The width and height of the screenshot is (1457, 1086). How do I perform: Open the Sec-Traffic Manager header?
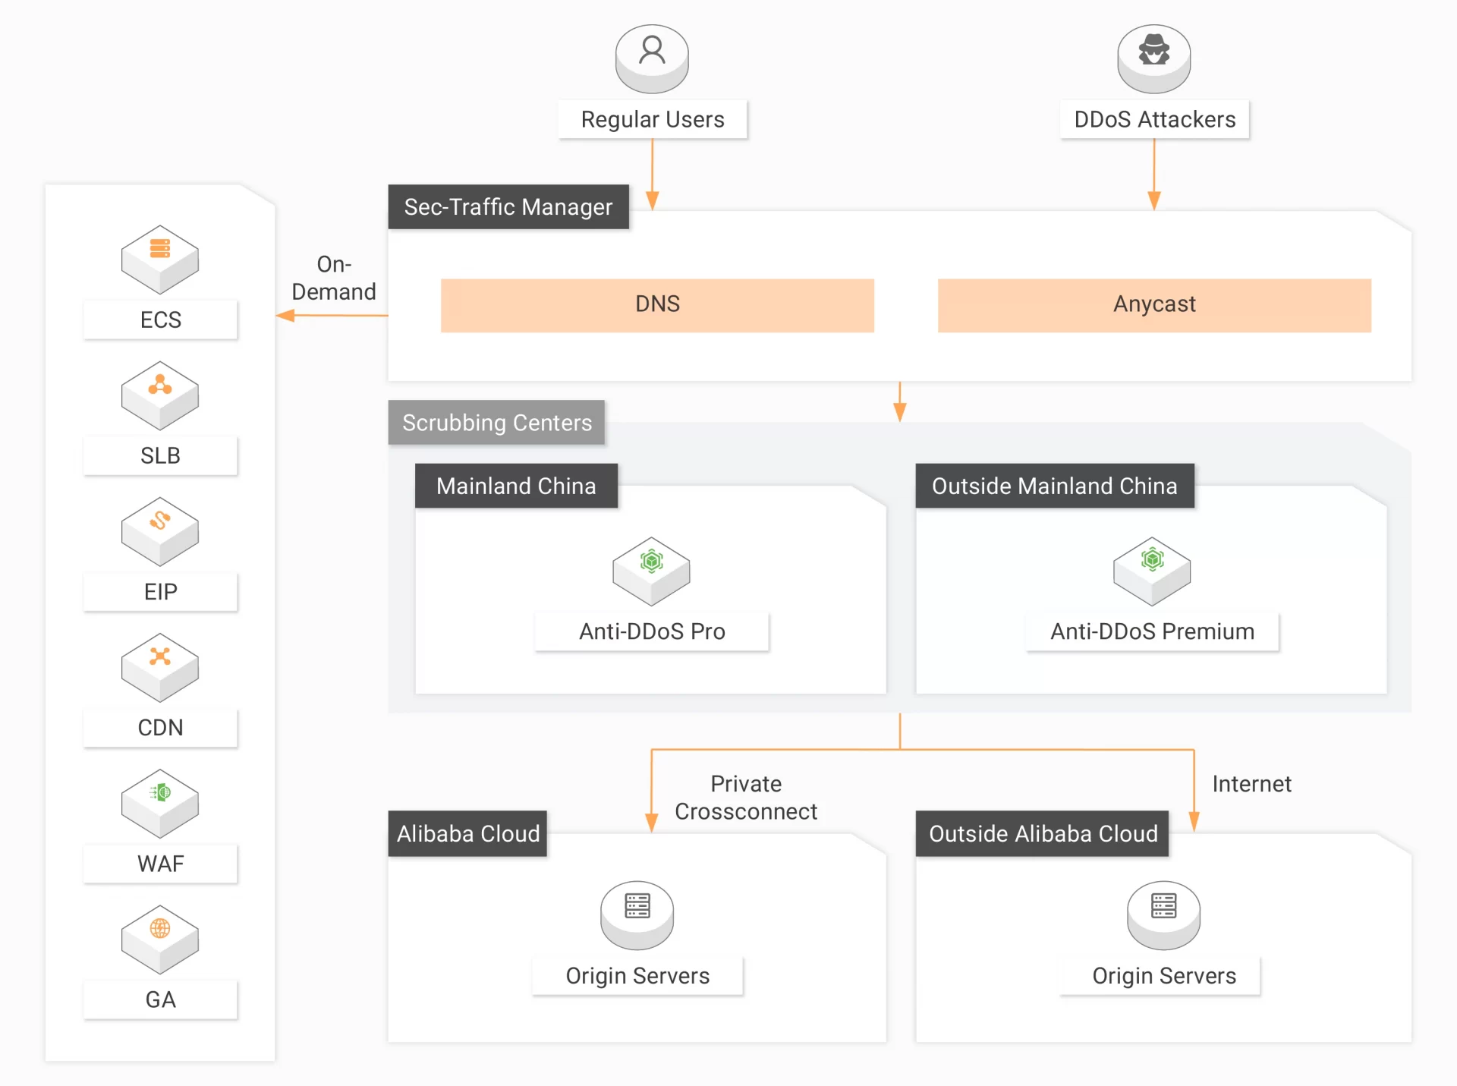tap(508, 206)
